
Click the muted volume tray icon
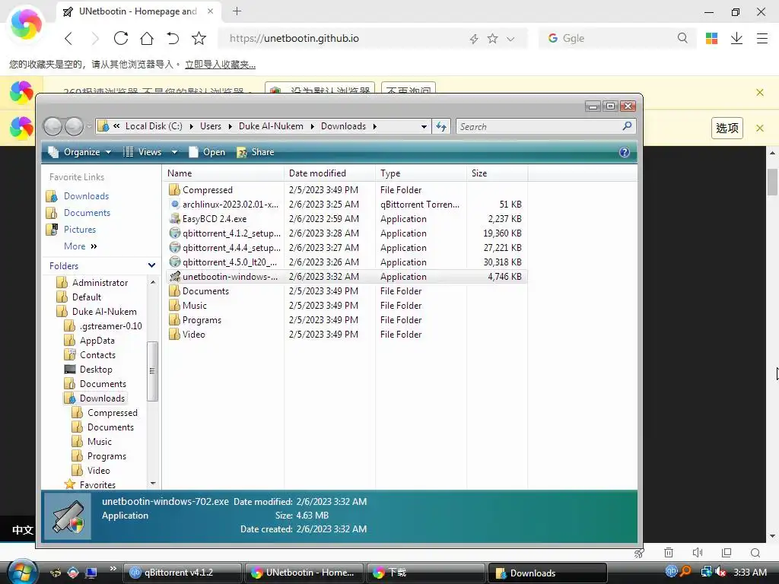pos(720,572)
